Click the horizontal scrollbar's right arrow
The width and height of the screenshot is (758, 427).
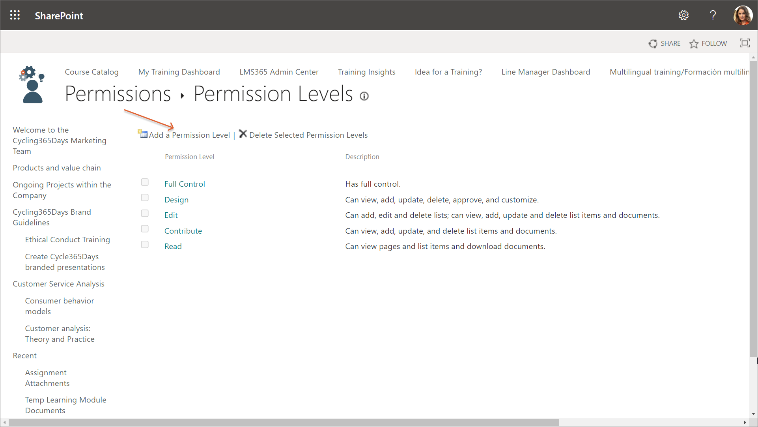pyautogui.click(x=745, y=422)
